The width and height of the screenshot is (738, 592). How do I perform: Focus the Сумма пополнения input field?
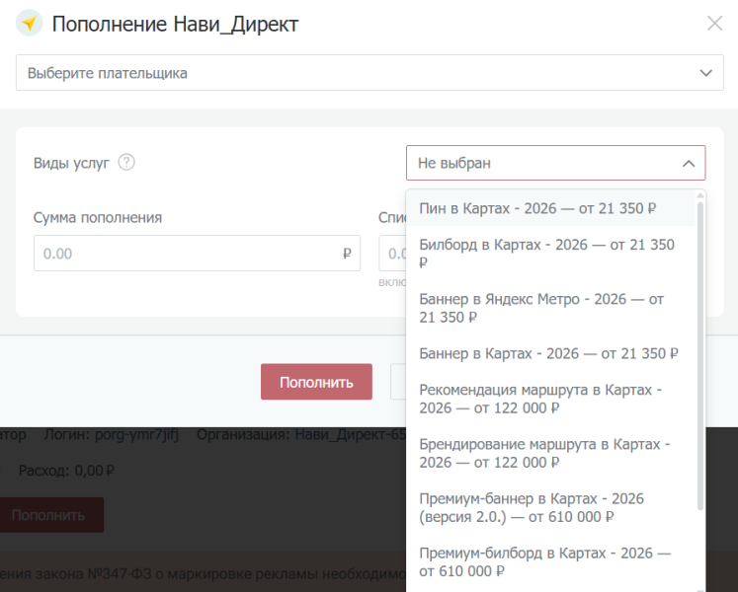pyautogui.click(x=197, y=254)
